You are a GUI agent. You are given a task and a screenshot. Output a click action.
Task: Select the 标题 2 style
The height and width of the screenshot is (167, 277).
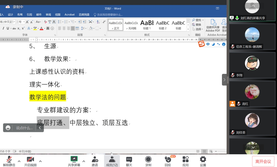pos(163,25)
